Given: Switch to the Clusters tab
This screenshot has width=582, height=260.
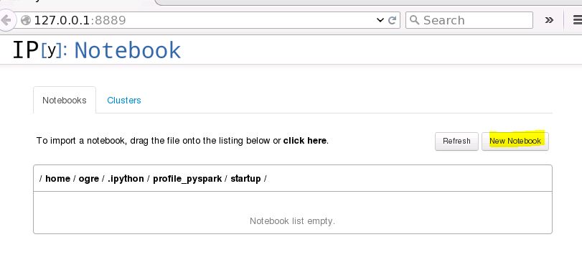Looking at the screenshot, I should (124, 101).
